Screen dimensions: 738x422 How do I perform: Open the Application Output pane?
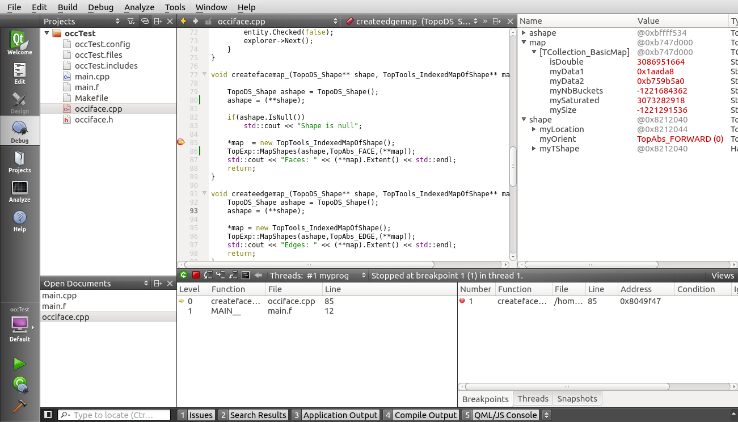(335, 415)
